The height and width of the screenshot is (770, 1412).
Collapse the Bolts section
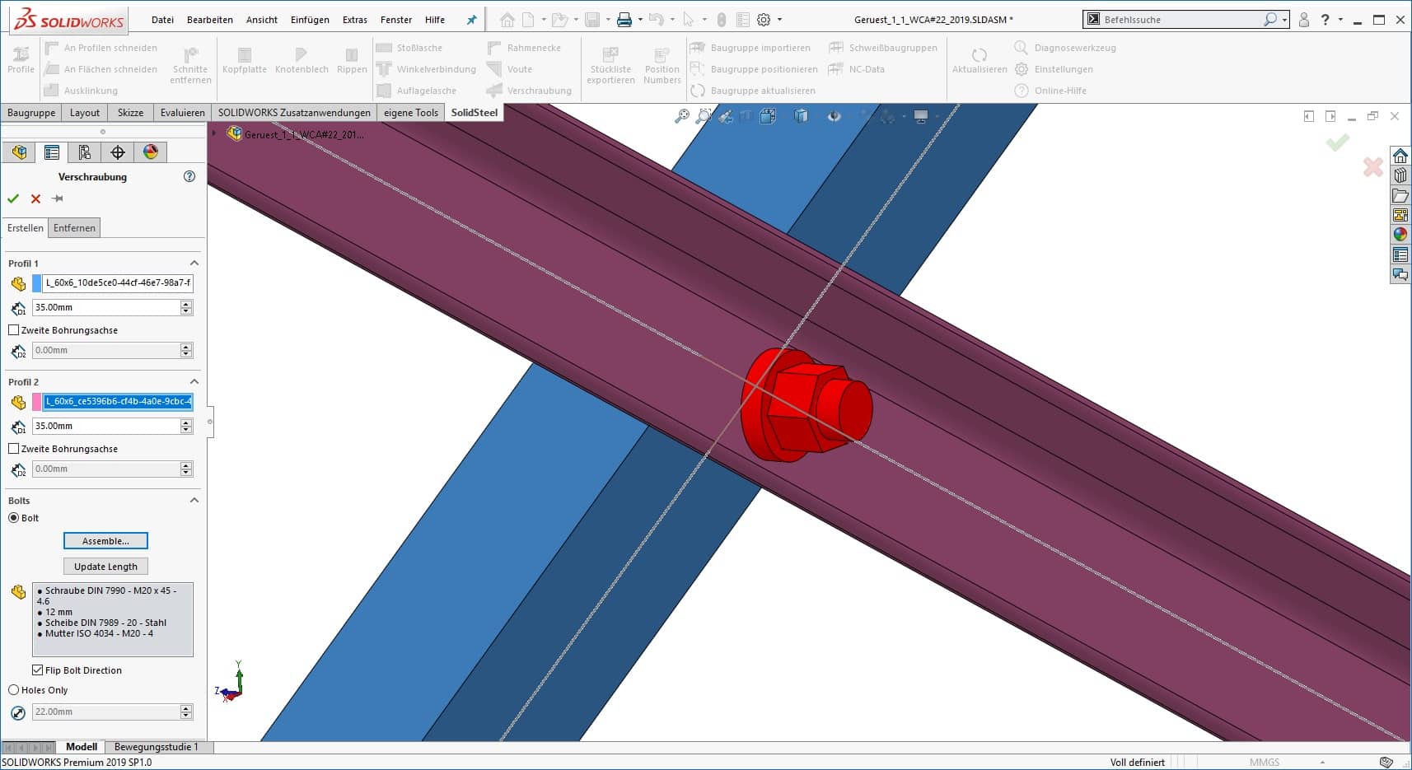(194, 501)
